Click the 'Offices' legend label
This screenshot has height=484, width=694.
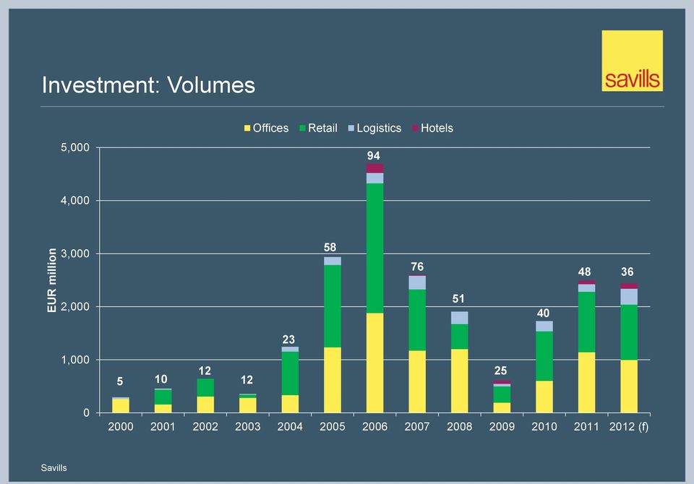(270, 129)
